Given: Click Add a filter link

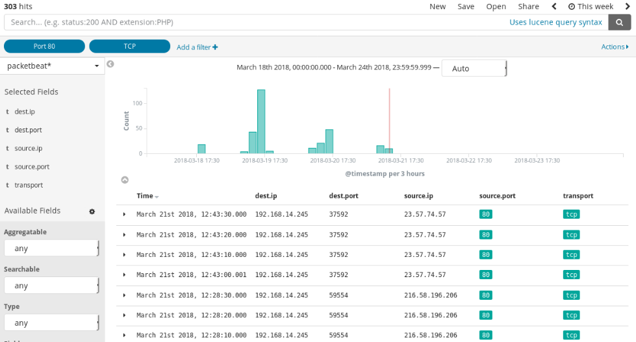Looking at the screenshot, I should pos(197,47).
